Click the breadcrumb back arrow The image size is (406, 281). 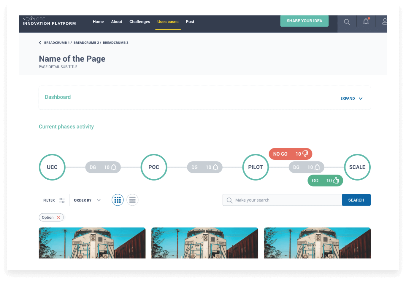40,43
